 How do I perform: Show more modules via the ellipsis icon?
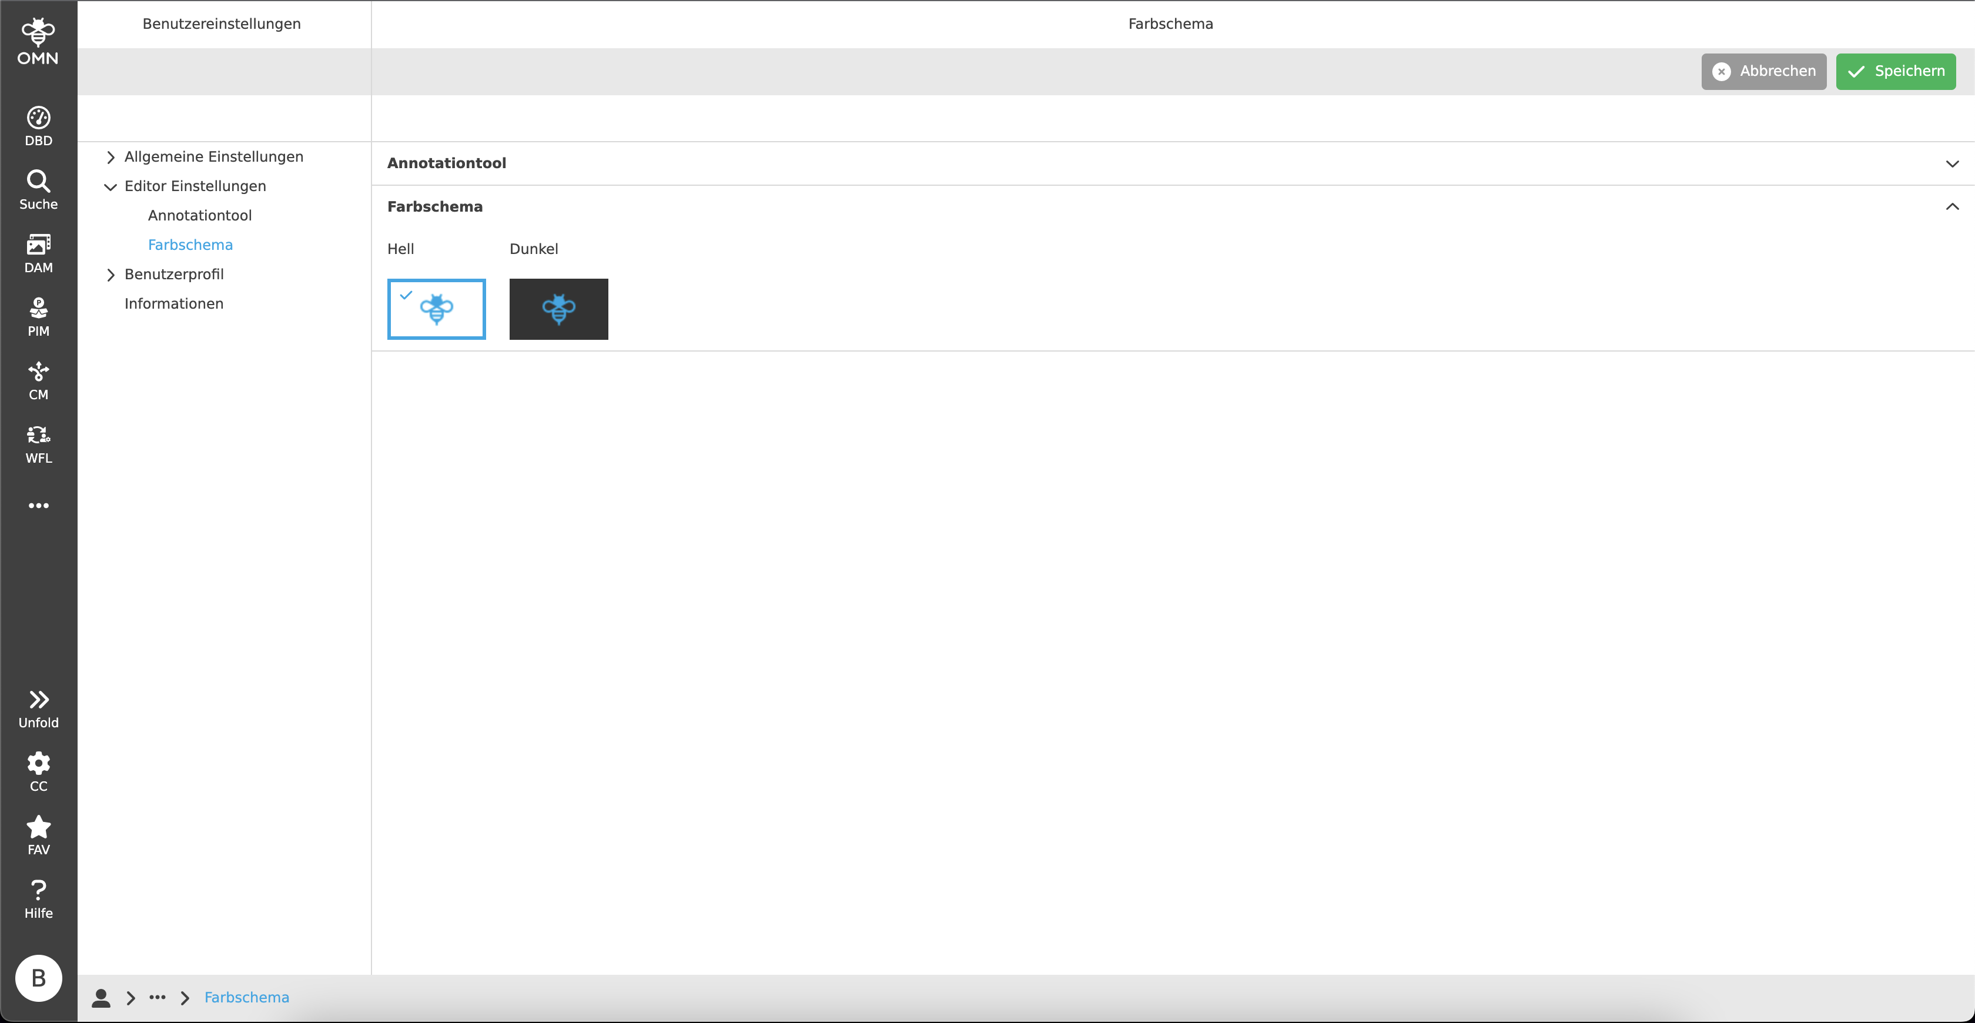point(38,506)
